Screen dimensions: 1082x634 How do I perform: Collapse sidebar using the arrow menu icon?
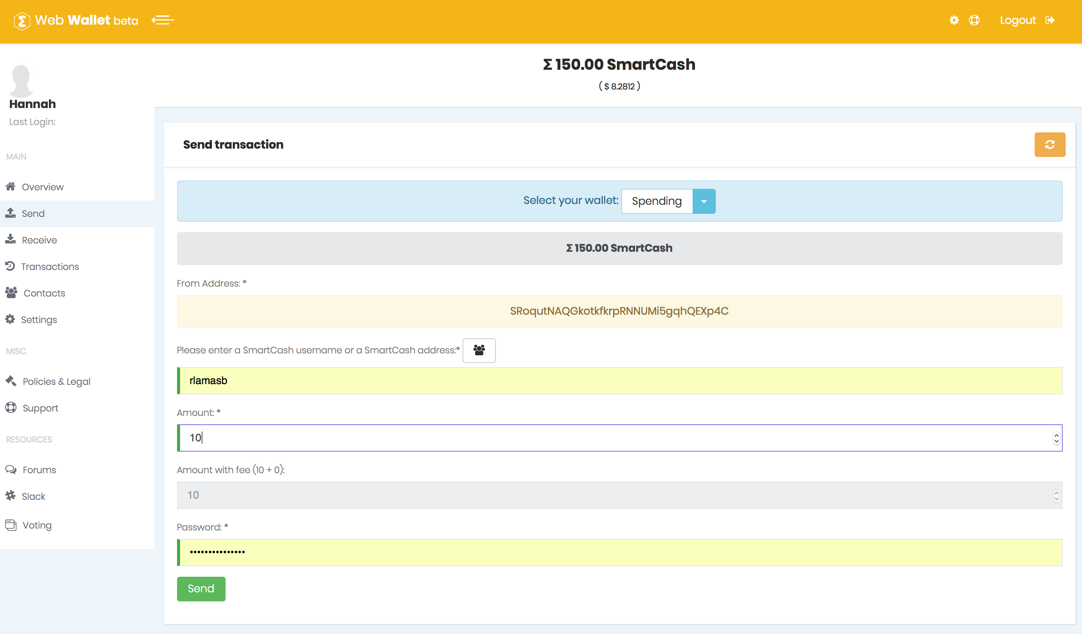[x=163, y=20]
